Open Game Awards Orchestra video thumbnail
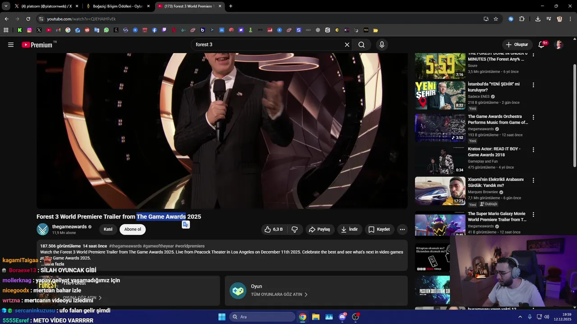 [440, 128]
